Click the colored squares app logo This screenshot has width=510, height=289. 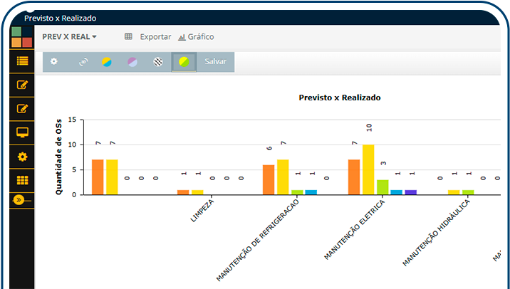(x=22, y=37)
